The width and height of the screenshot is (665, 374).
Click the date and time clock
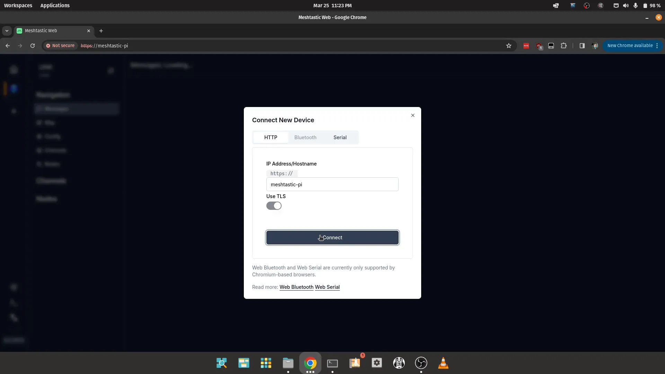click(x=332, y=6)
